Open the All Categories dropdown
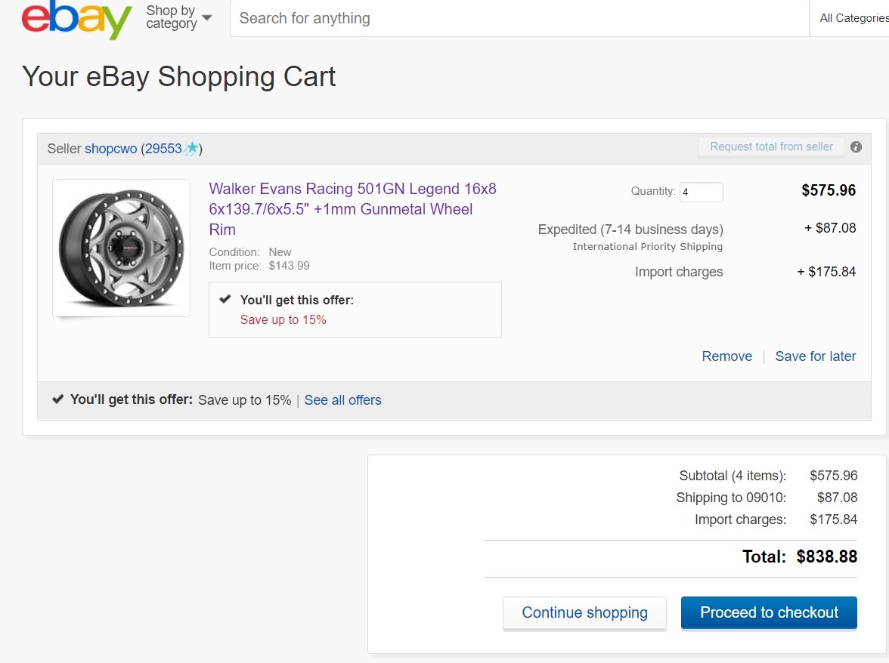The image size is (889, 663). (852, 18)
